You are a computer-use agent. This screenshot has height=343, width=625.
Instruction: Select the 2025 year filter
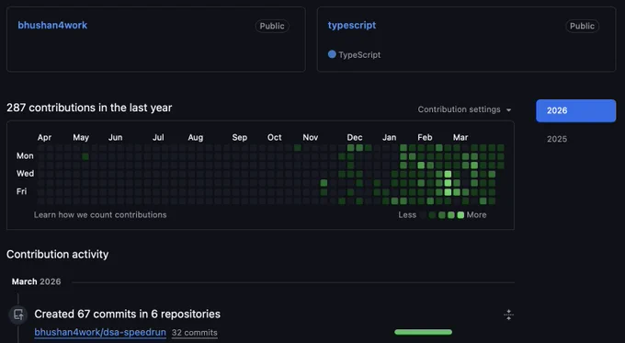tap(557, 139)
